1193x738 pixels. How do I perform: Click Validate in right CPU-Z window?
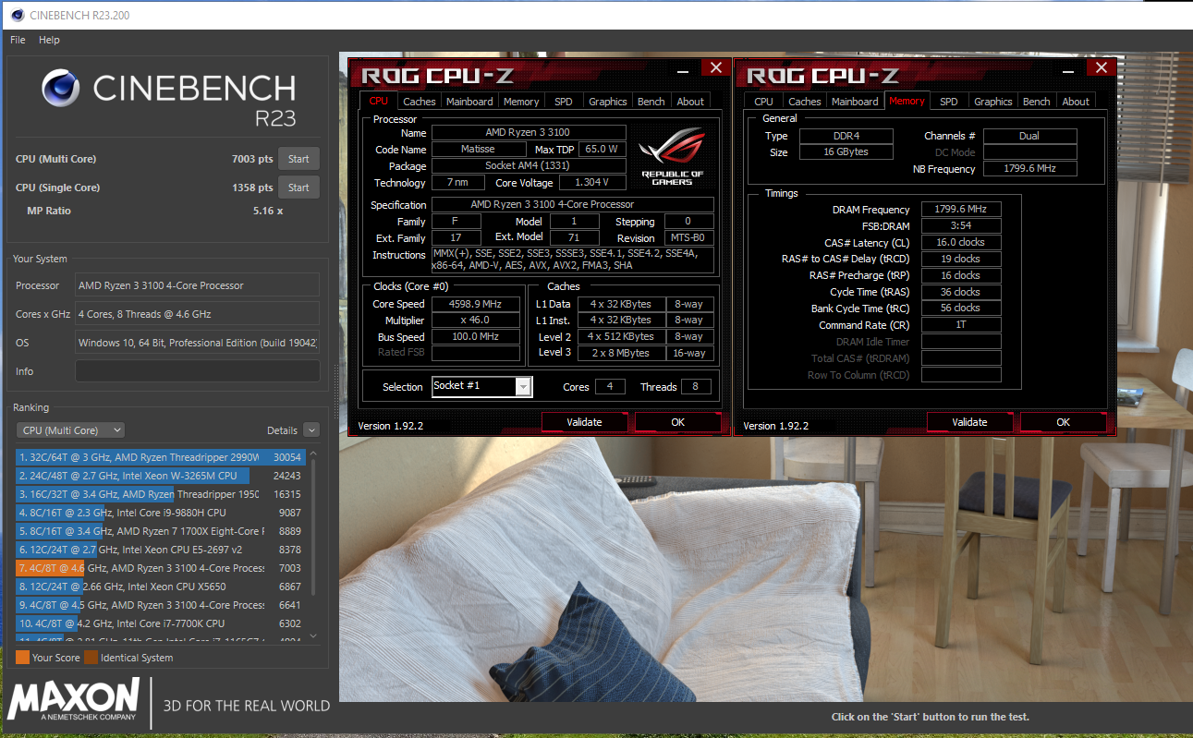[x=969, y=422]
